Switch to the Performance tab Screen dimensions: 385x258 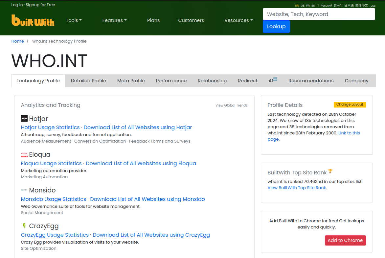[171, 81]
